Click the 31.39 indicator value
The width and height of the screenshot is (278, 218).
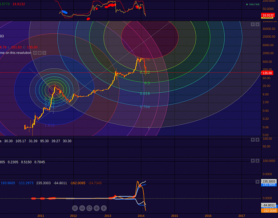[33, 141]
